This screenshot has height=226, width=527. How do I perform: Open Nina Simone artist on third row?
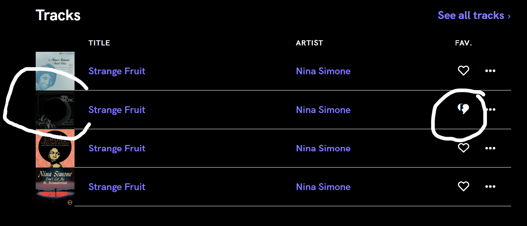pos(323,148)
